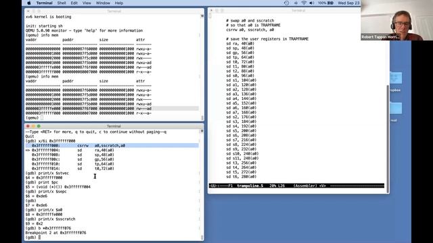Image resolution: width=433 pixels, height=243 pixels.
Task: Click the Robert Tappan Morris video thumbnail
Action: click(397, 20)
